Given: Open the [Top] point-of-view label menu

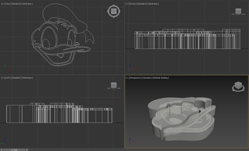Looking at the screenshot, I should click(x=7, y=4).
